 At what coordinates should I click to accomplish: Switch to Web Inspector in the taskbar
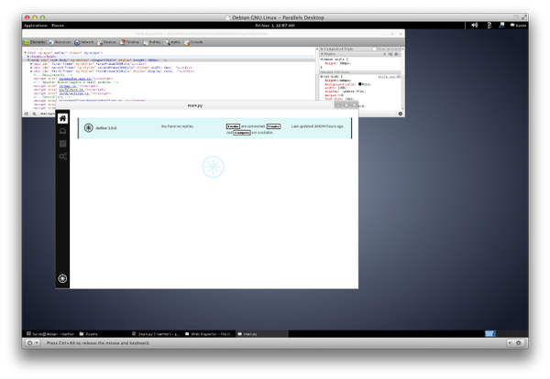point(209,334)
